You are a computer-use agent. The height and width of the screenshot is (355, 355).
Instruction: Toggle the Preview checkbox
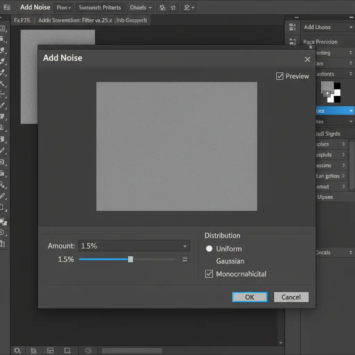[280, 76]
